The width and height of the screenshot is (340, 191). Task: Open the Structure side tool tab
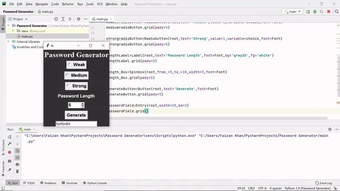click(3, 147)
